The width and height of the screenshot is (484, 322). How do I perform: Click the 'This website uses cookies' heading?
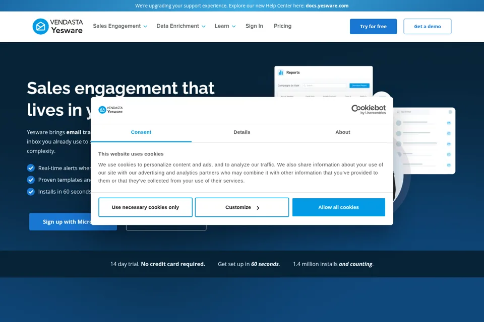[x=131, y=154]
